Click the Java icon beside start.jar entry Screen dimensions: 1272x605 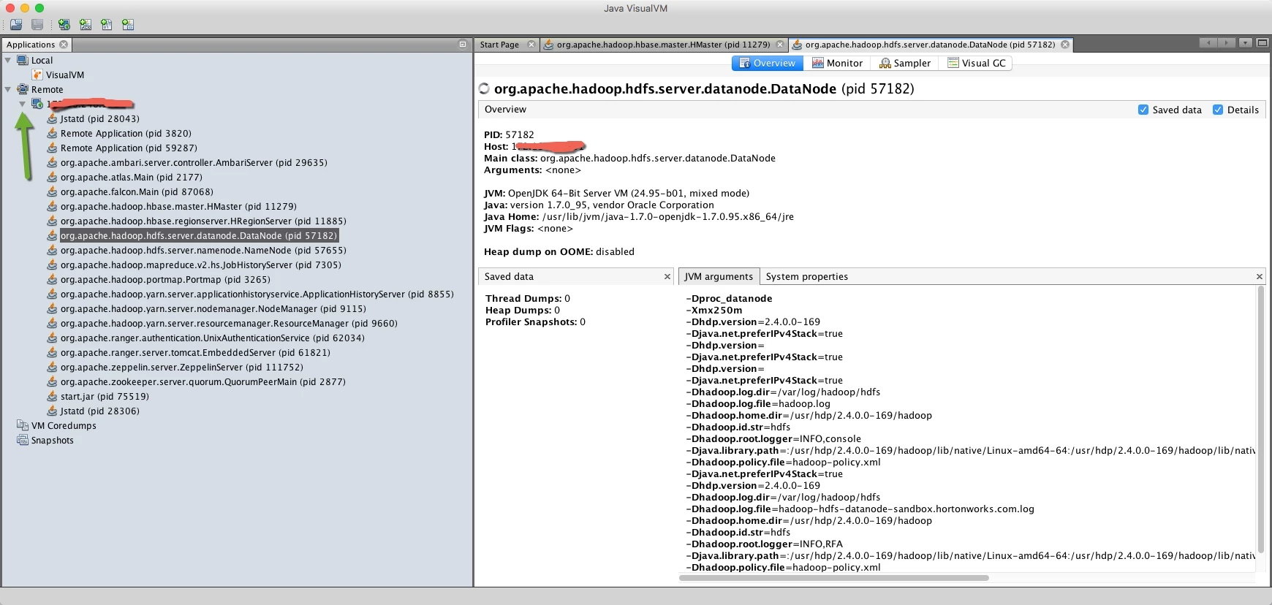coord(52,397)
